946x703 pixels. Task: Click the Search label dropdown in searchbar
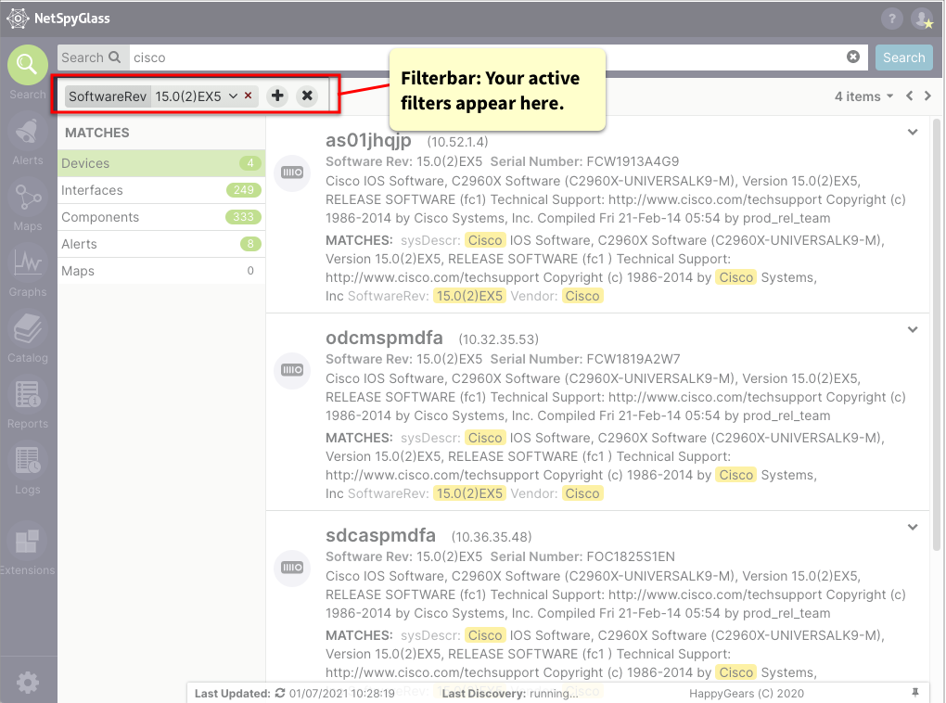coord(93,58)
